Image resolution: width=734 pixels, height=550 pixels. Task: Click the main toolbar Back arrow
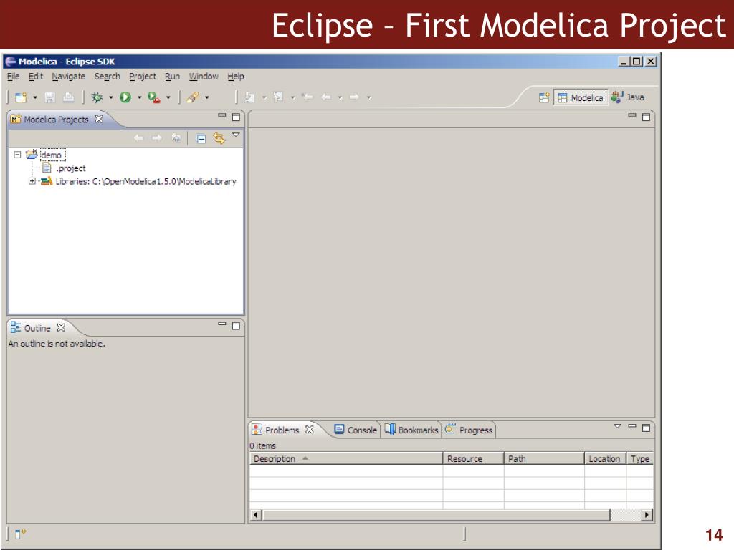pyautogui.click(x=326, y=97)
